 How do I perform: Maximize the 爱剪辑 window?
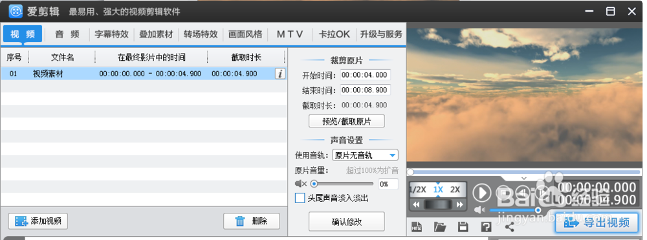click(610, 11)
